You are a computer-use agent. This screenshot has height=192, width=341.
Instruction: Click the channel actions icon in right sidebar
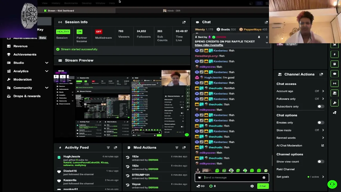[335, 93]
